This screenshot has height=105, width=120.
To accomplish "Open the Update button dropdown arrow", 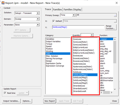I will point(27,93).
